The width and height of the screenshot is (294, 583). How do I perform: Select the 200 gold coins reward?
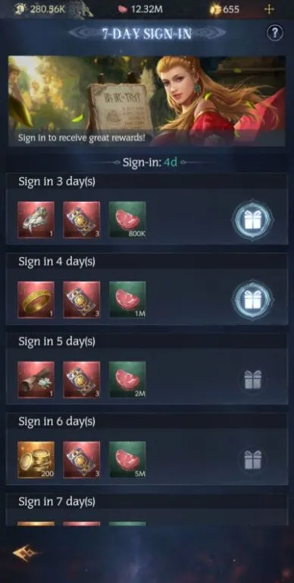(36, 459)
